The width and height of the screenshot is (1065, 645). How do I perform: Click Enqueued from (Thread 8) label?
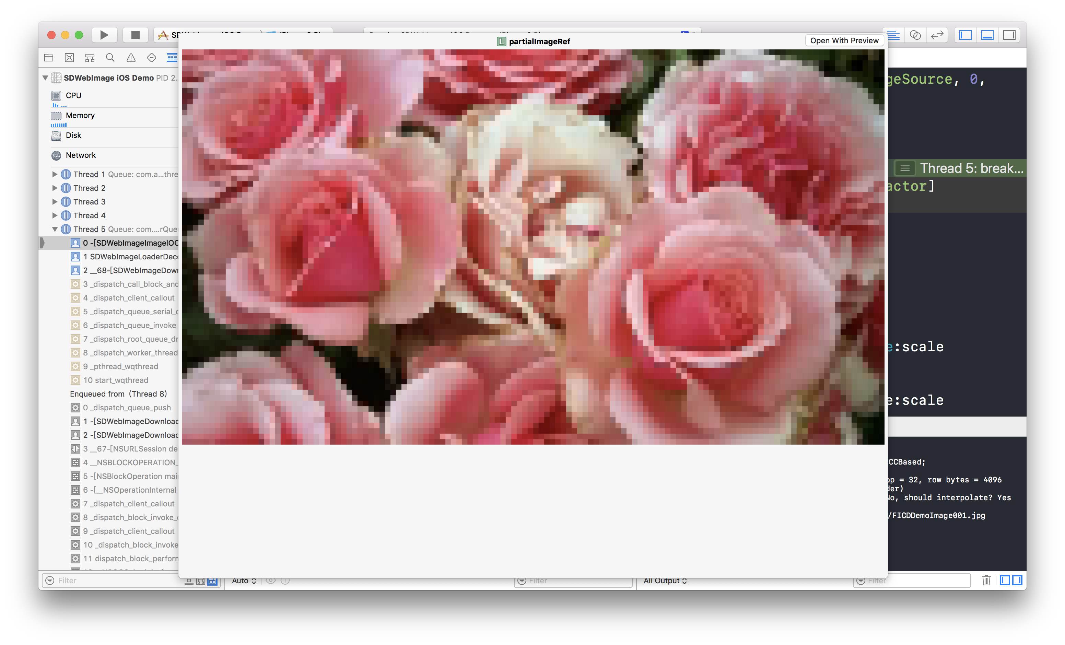[118, 394]
